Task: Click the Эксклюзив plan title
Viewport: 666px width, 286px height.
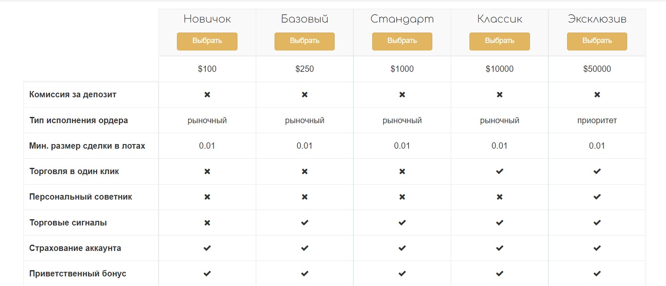Action: (x=597, y=19)
